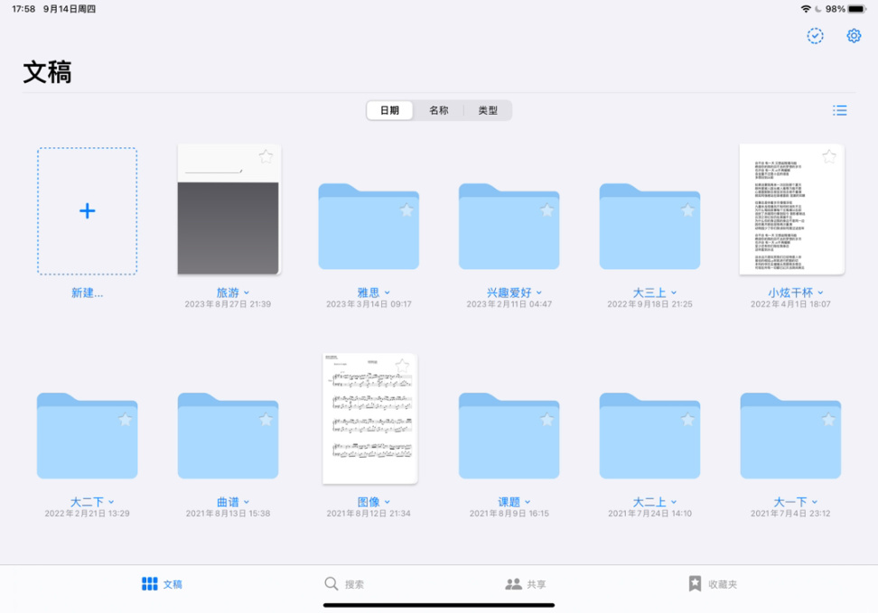The image size is (878, 613).
Task: Open the 大一下 folder icon
Action: pos(790,435)
